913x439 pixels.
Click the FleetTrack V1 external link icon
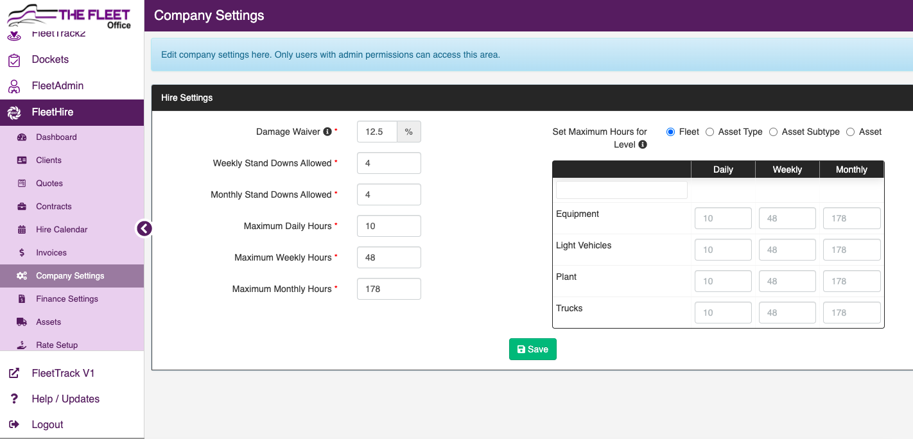(14, 373)
